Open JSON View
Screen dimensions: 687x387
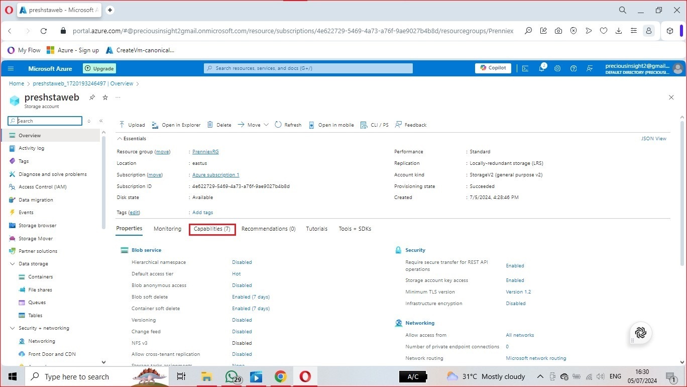pos(654,139)
